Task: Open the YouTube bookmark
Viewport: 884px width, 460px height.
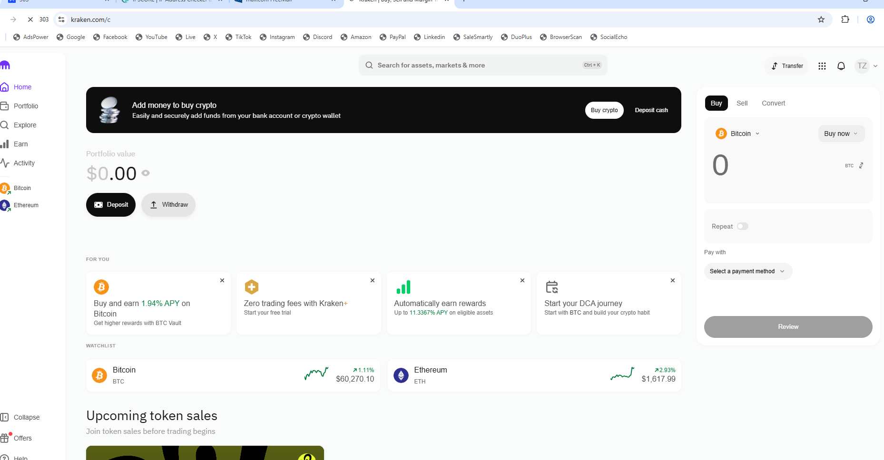Action: (152, 37)
